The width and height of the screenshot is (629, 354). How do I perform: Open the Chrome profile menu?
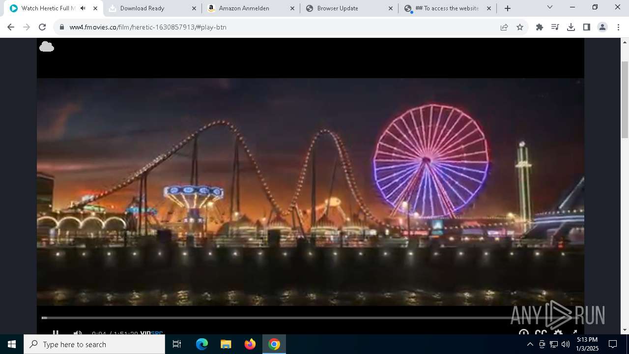[602, 27]
